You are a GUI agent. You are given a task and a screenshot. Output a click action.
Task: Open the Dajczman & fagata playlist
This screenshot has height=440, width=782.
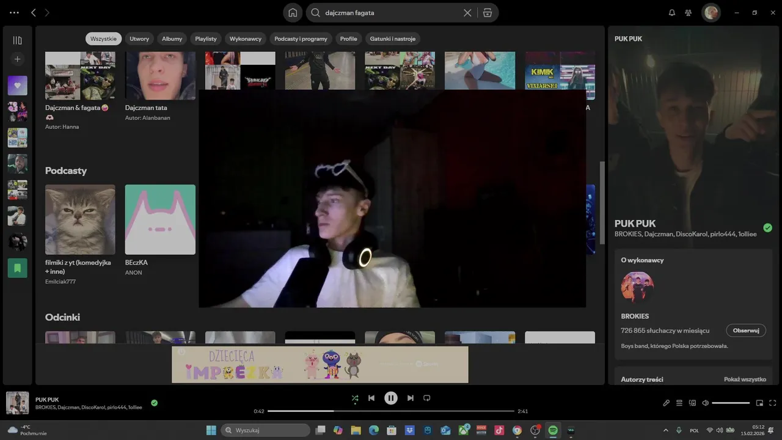point(80,75)
